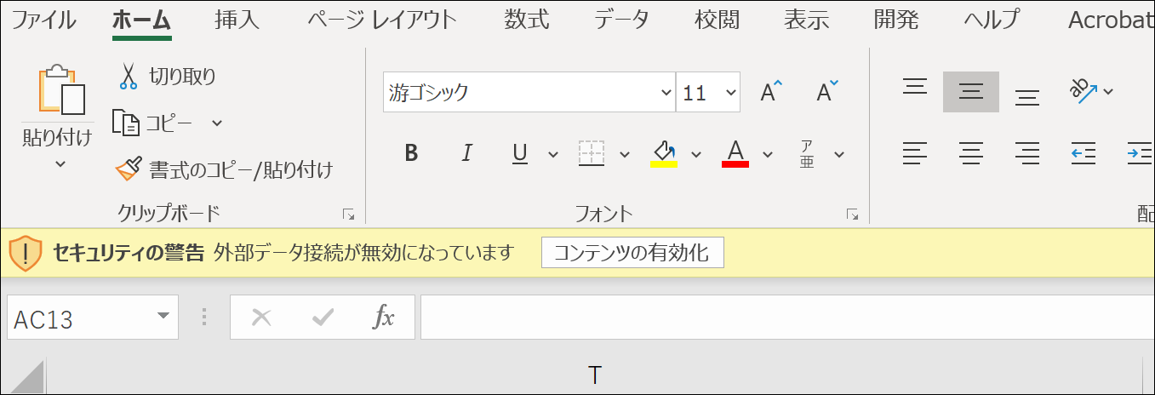Click the security warning shield icon
Image resolution: width=1155 pixels, height=395 pixels.
point(26,253)
